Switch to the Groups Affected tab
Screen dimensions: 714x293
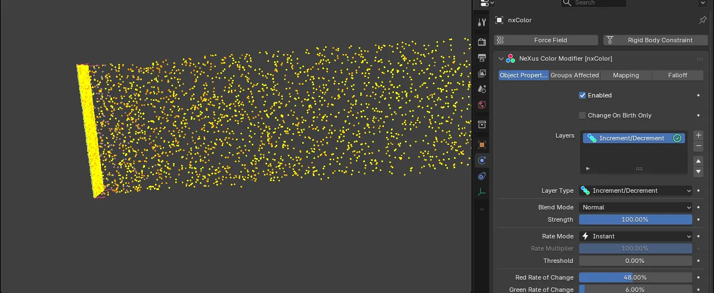click(x=575, y=75)
